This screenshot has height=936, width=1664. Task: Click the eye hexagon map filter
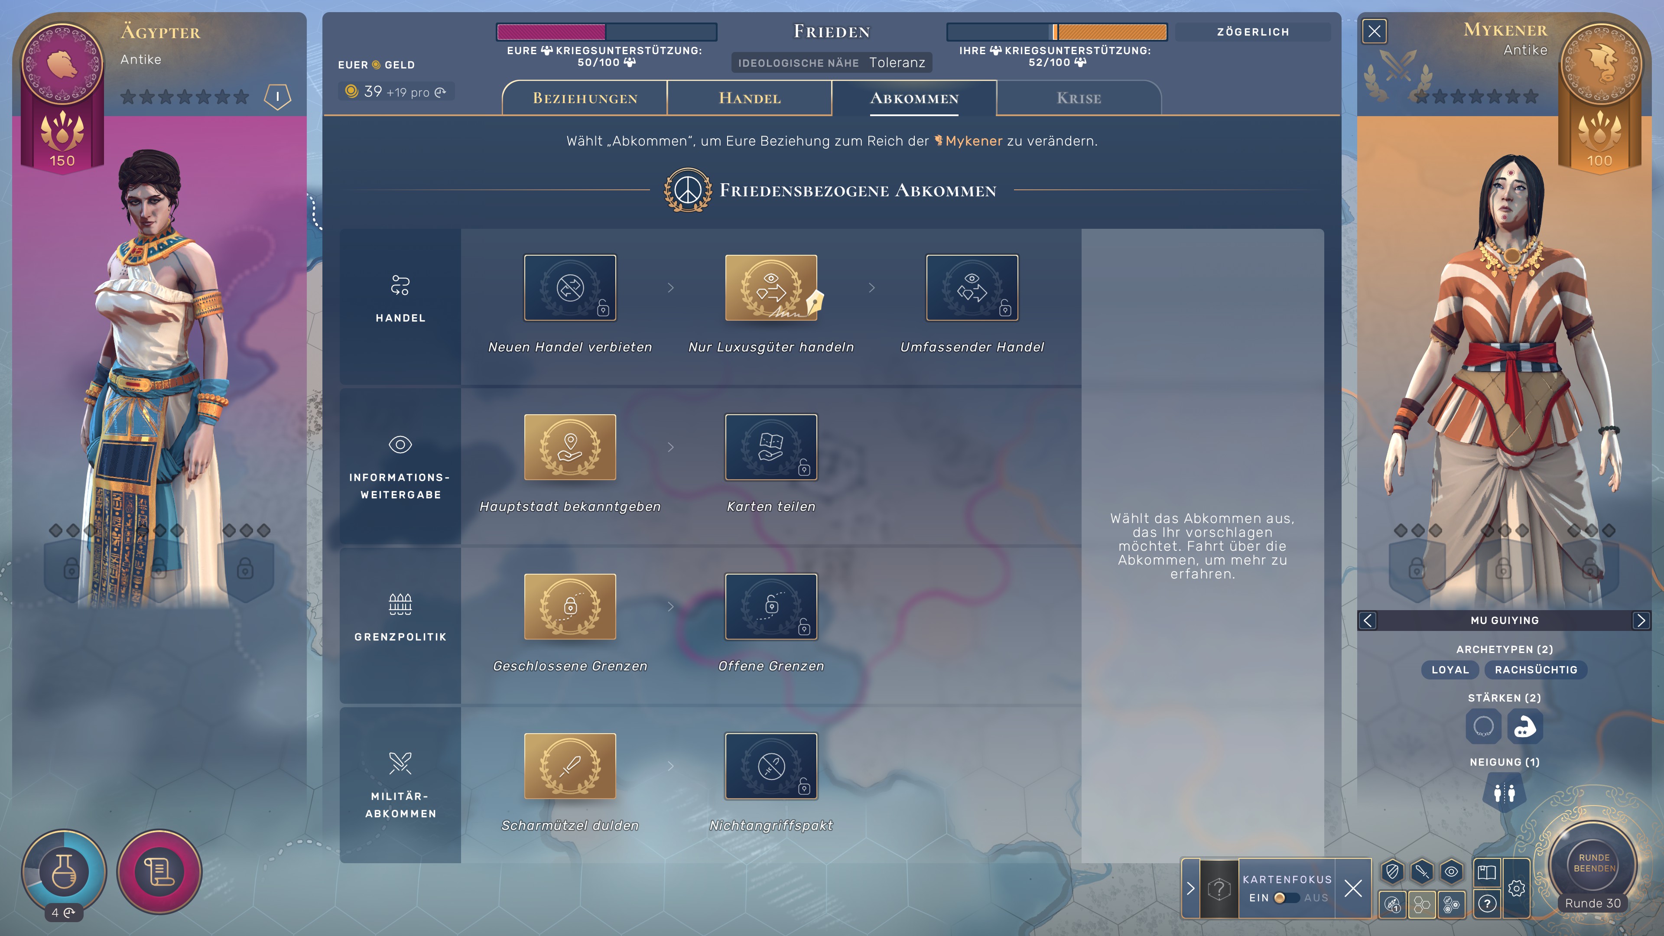tap(1452, 872)
